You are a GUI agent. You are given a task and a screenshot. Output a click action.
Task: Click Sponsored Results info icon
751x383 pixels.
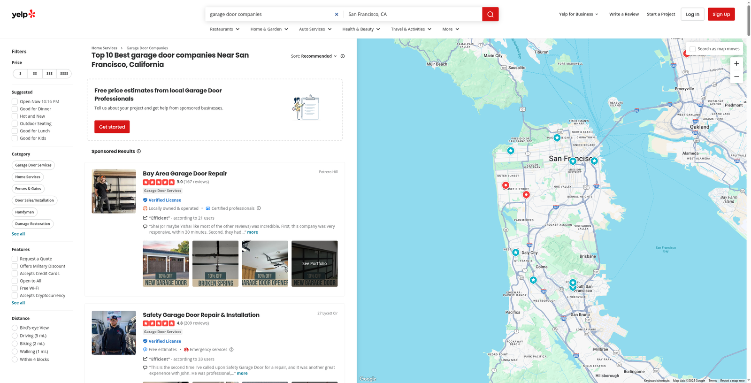[x=138, y=151]
